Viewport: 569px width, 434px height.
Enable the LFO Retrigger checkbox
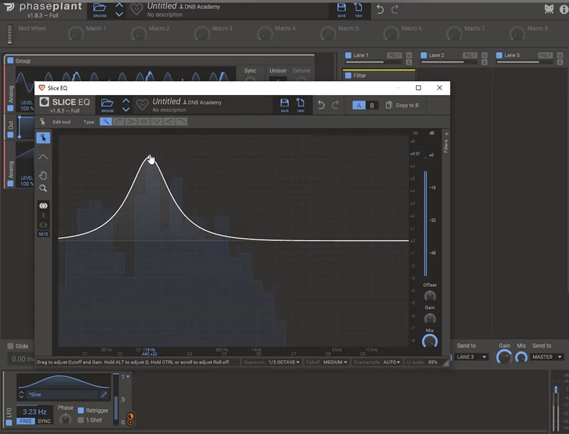coord(81,410)
